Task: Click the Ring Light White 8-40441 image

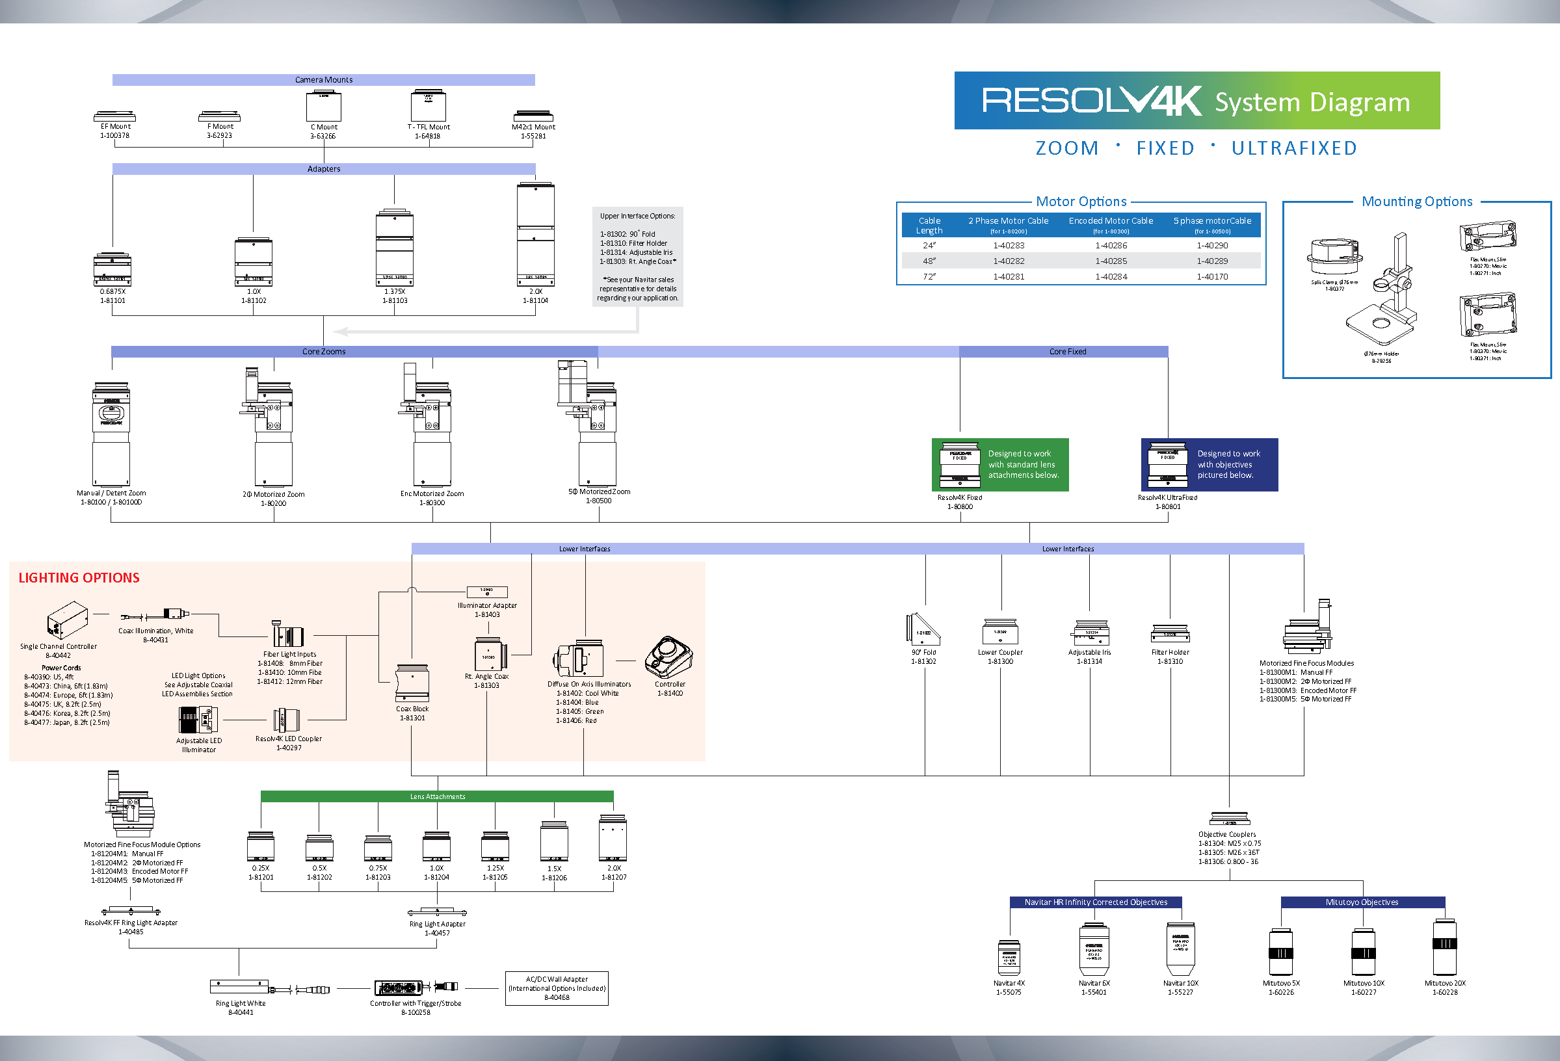Action: tap(240, 986)
